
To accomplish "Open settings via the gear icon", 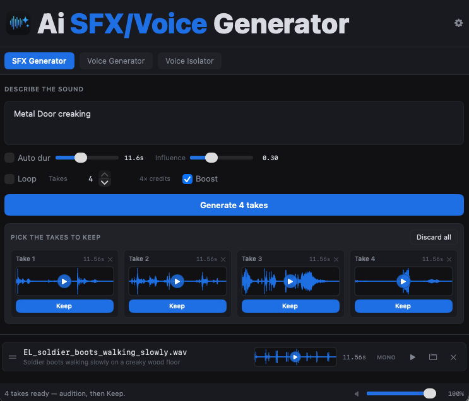I will coord(458,23).
